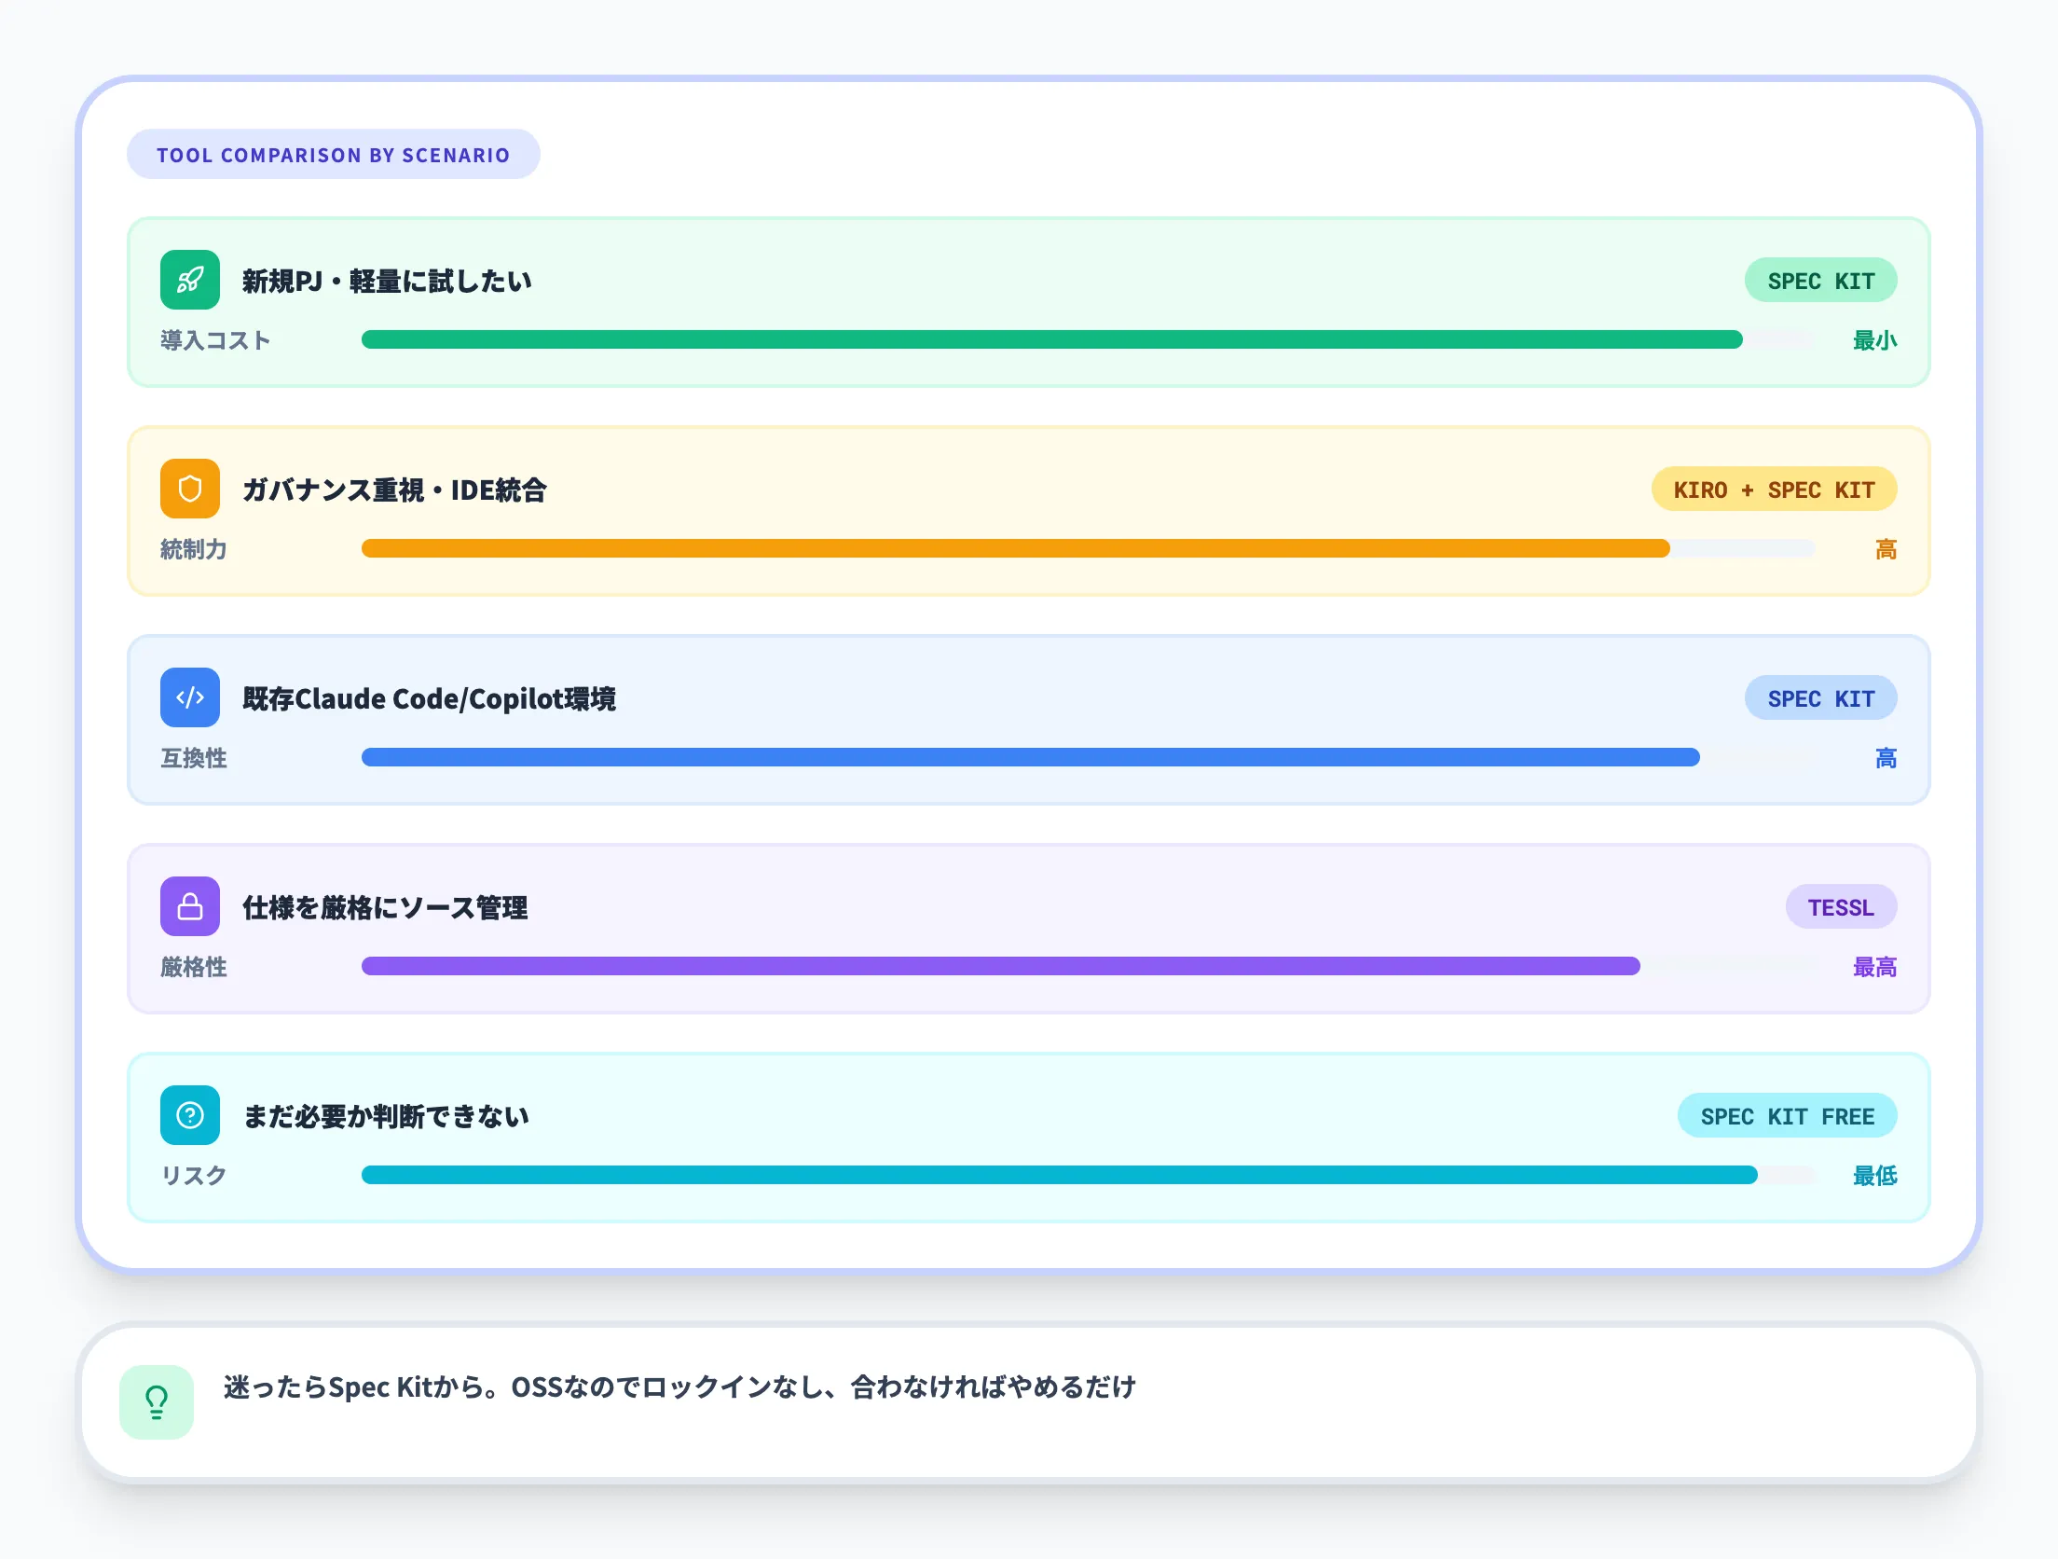
Task: Click the orange shield icon
Action: [x=190, y=489]
